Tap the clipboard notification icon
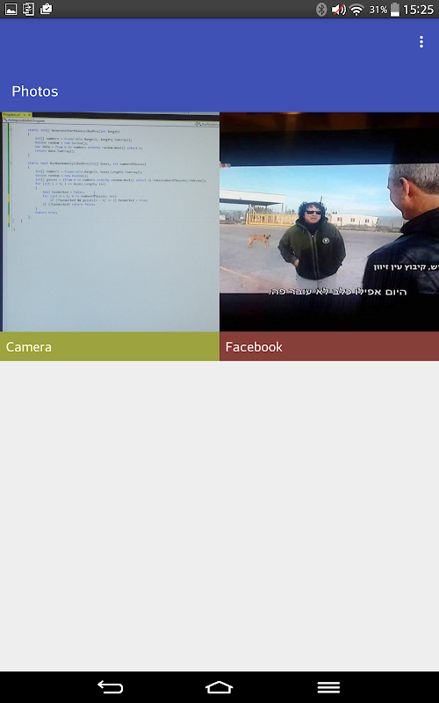 (x=47, y=9)
